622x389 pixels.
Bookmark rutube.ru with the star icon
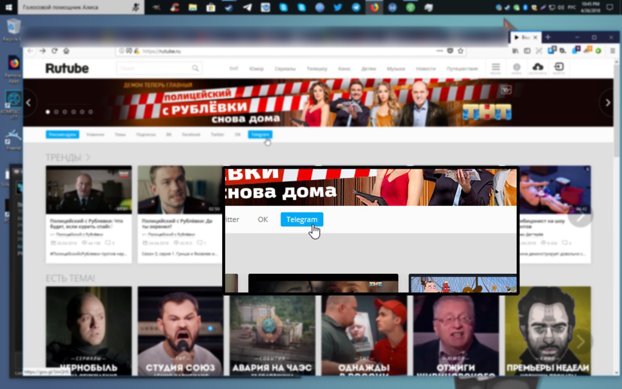pyautogui.click(x=460, y=51)
